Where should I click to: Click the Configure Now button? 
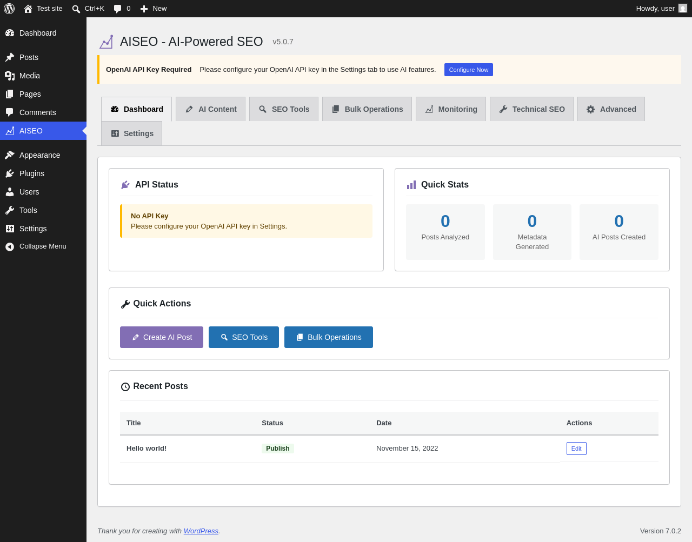[469, 70]
